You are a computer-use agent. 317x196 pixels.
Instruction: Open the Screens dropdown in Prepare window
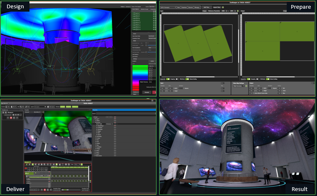168,7
